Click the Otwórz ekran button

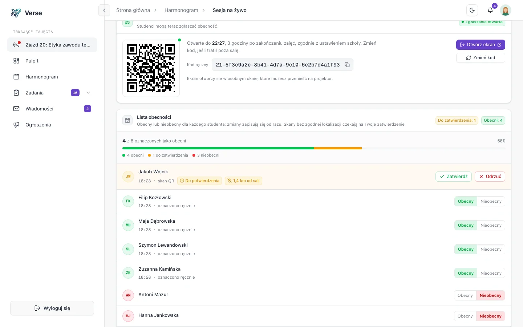481,45
